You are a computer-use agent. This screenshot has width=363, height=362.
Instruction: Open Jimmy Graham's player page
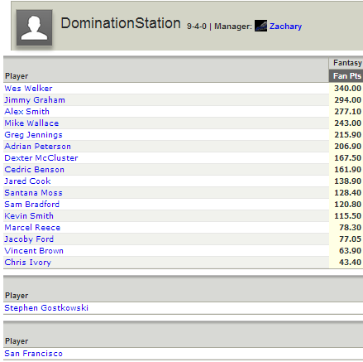point(35,100)
